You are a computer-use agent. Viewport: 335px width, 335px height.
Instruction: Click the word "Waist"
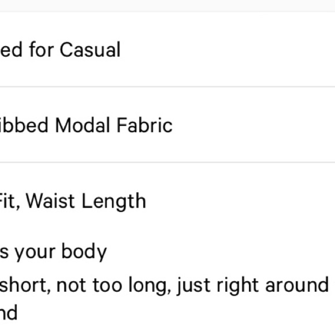[50, 201]
